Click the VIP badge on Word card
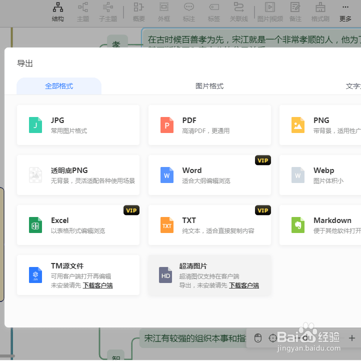The height and width of the screenshot is (361, 361). coord(263,160)
